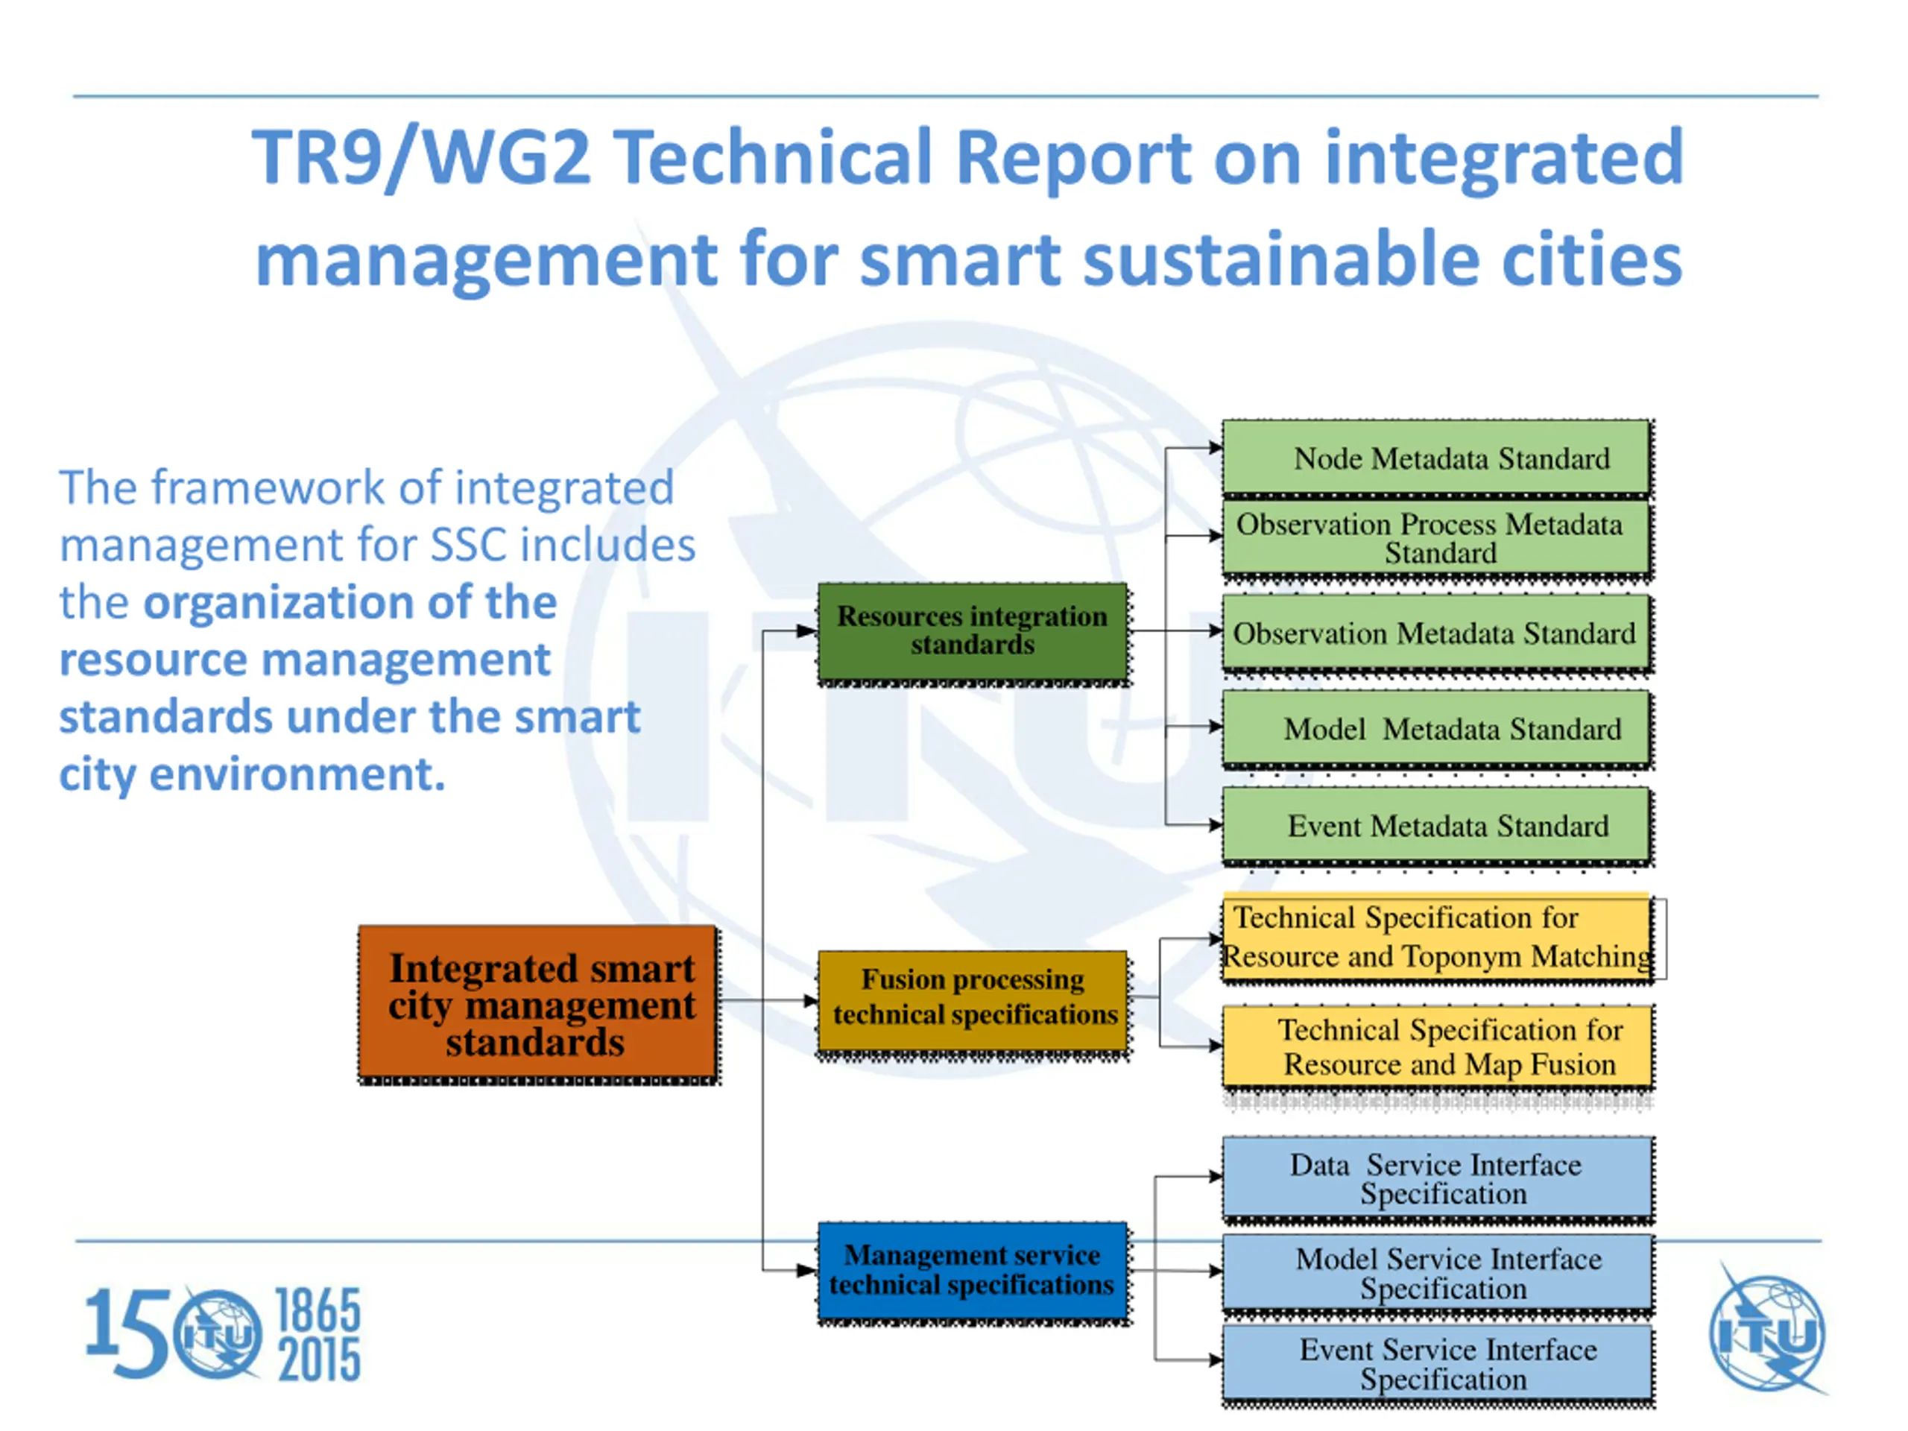Click the years 1865 2015 text
Viewport: 1908px width, 1431px height.
pos(318,1334)
